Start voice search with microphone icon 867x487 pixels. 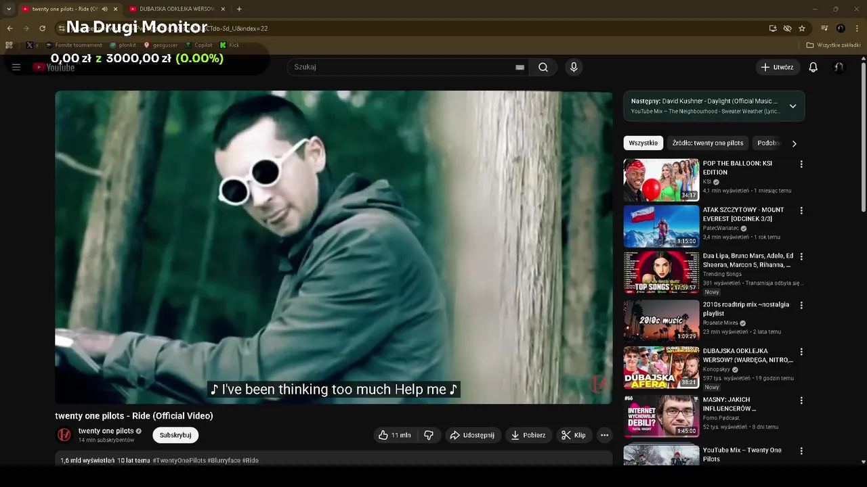(x=574, y=67)
